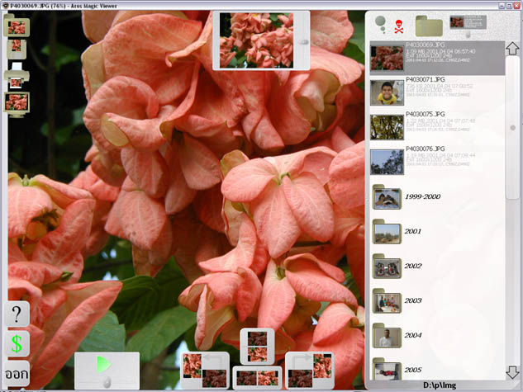Rotate the image clockwise
Screen dimensions: 523x392
[309, 370]
